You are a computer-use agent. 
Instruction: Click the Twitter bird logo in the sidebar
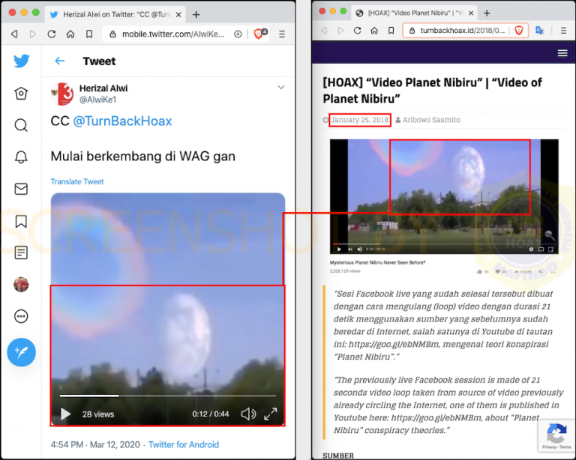[22, 61]
